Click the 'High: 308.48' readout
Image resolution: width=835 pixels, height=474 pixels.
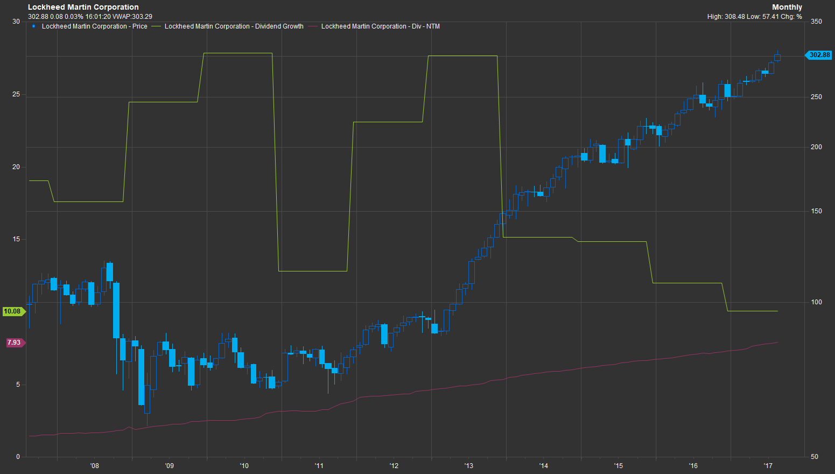[x=726, y=17]
